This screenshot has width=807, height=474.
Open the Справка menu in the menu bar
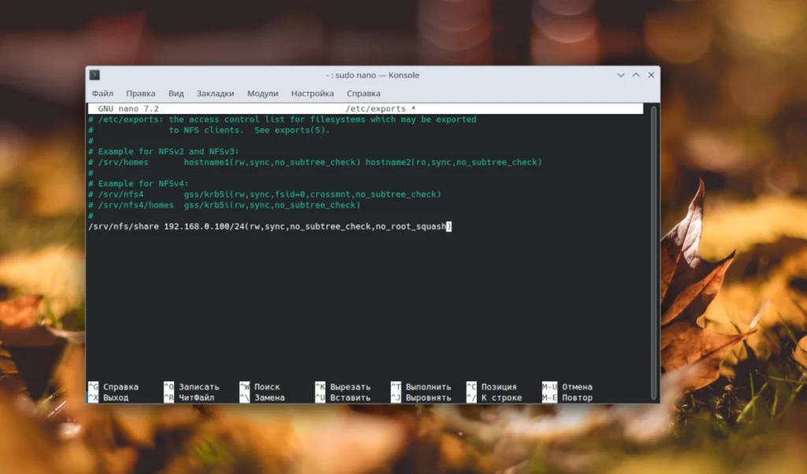[x=363, y=94]
